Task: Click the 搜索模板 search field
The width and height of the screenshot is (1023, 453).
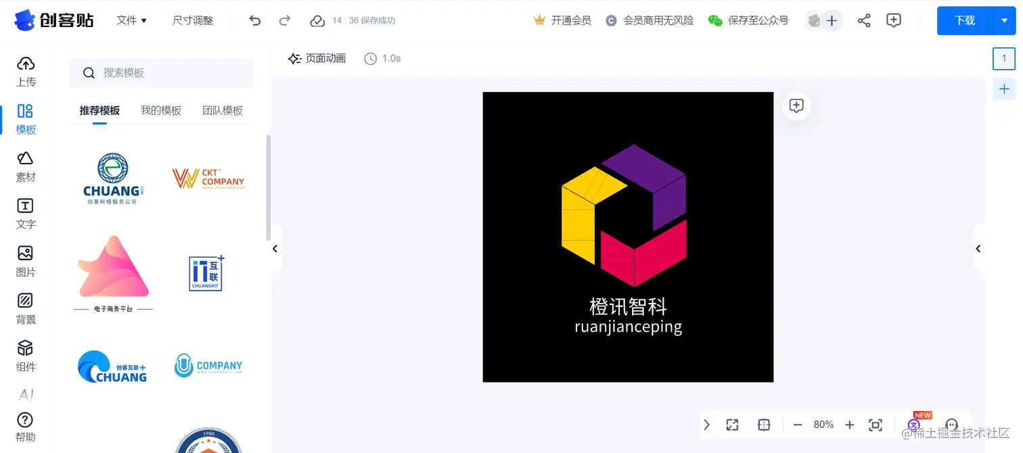Action: tap(161, 72)
